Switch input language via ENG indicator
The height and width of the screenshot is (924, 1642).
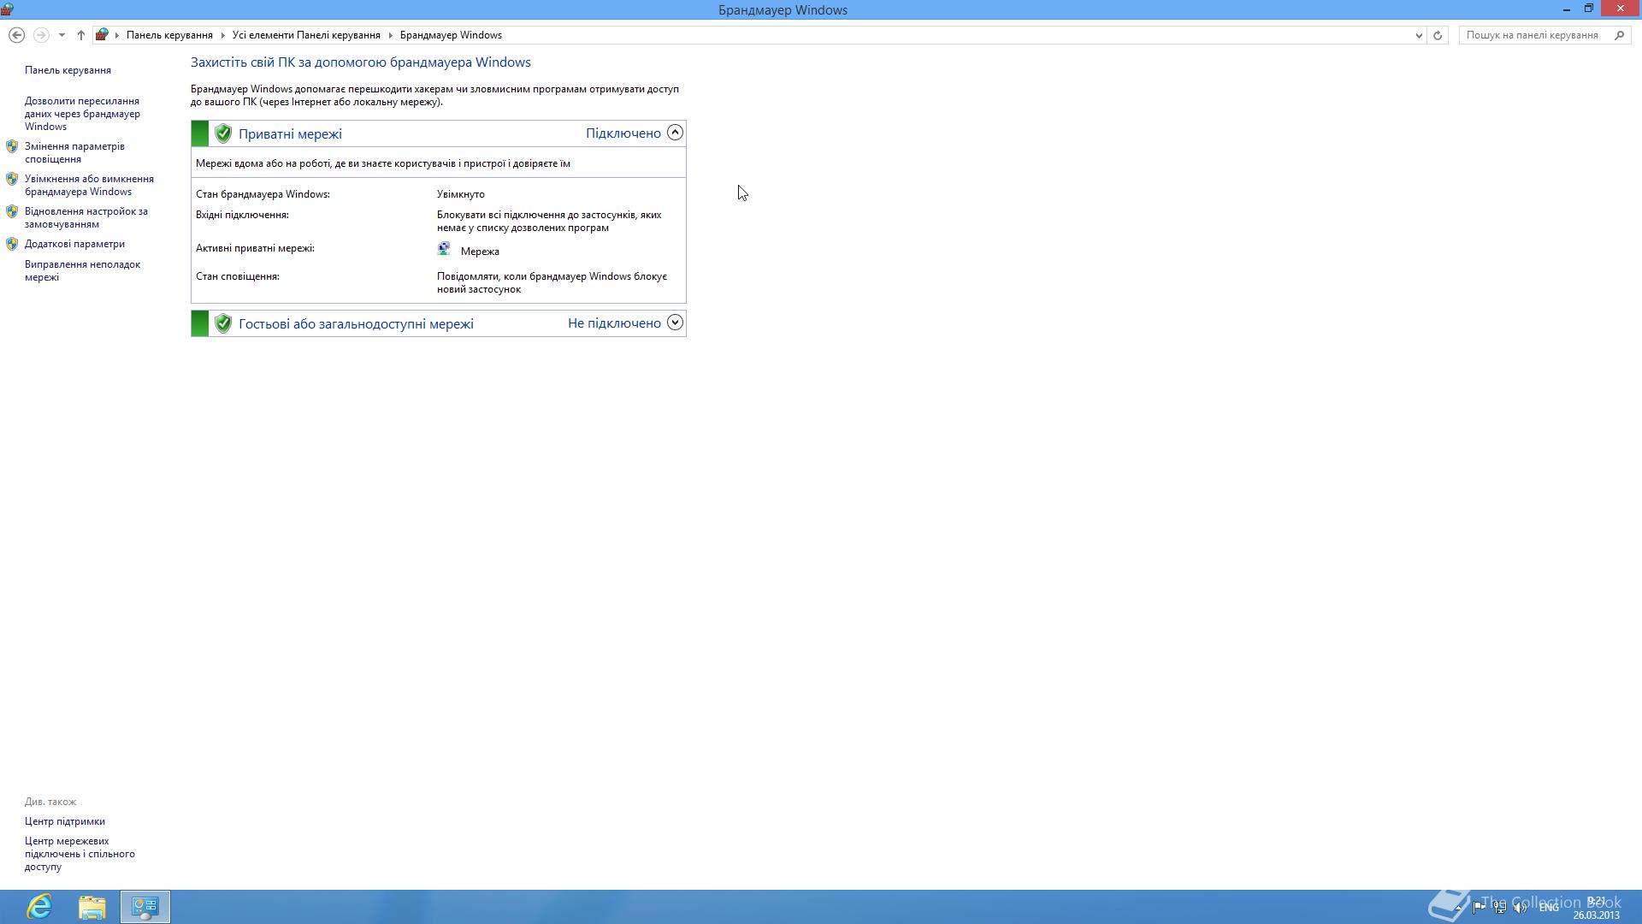point(1549,908)
